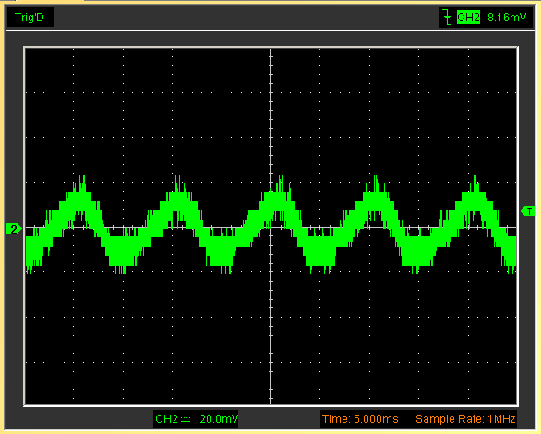Click the Sample Rate: 1MHz readout
This screenshot has width=541, height=434.
click(465, 419)
